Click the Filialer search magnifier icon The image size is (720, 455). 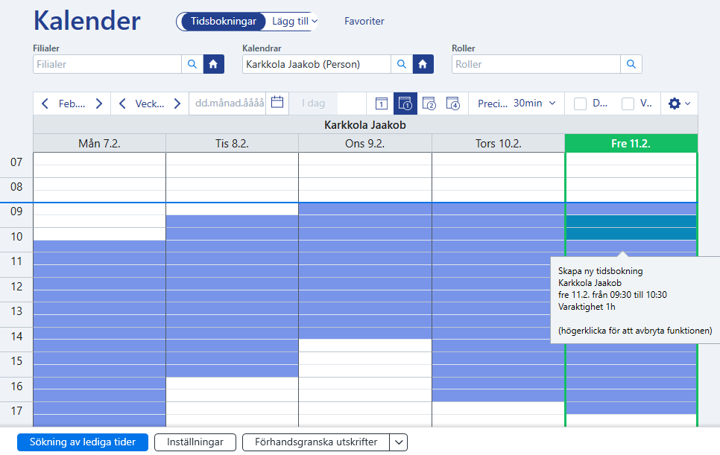(x=192, y=64)
